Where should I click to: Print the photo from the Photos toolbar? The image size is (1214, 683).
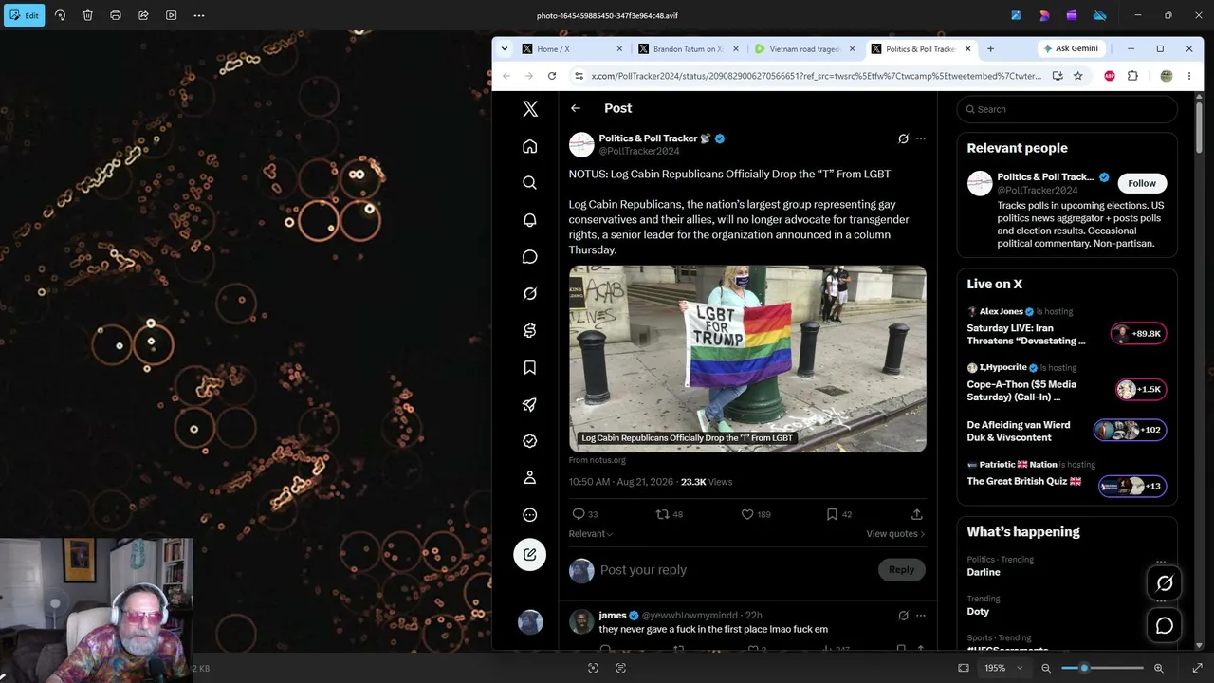click(x=116, y=15)
